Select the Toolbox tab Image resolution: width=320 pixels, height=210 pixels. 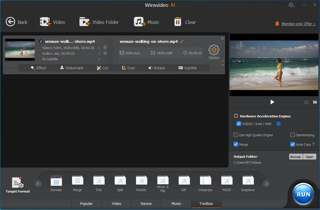coord(206,204)
